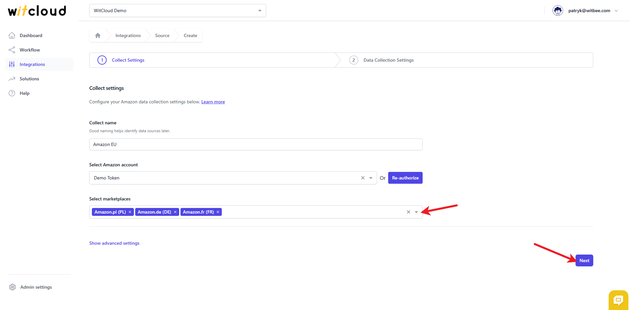This screenshot has height=310, width=630.
Task: Clear all selected marketplaces
Action: 409,212
